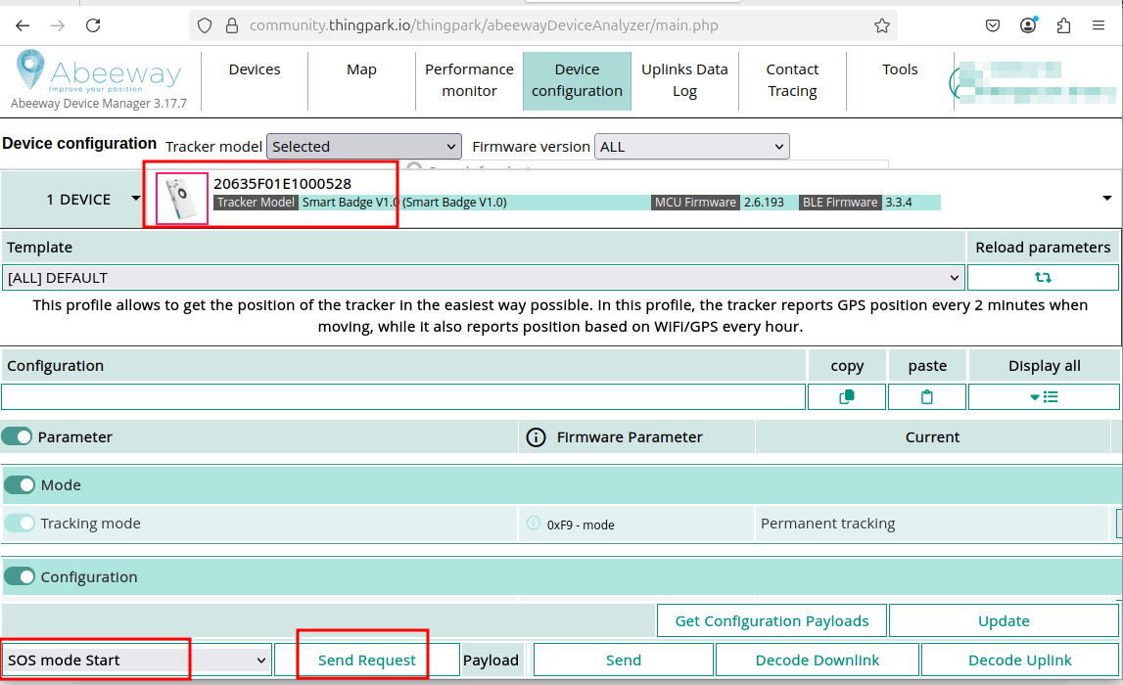This screenshot has height=685, width=1123.
Task: Click the browser URL address bar
Action: [x=544, y=25]
